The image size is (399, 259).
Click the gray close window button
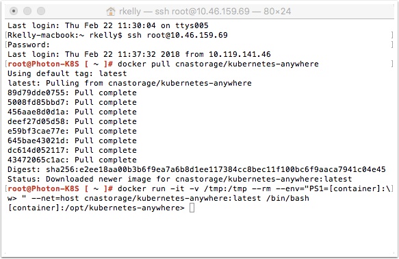[x=14, y=11]
